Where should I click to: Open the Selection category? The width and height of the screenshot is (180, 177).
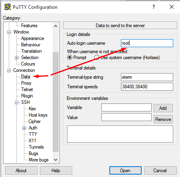click(30, 58)
